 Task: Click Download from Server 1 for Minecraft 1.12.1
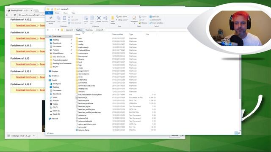pos(27,77)
